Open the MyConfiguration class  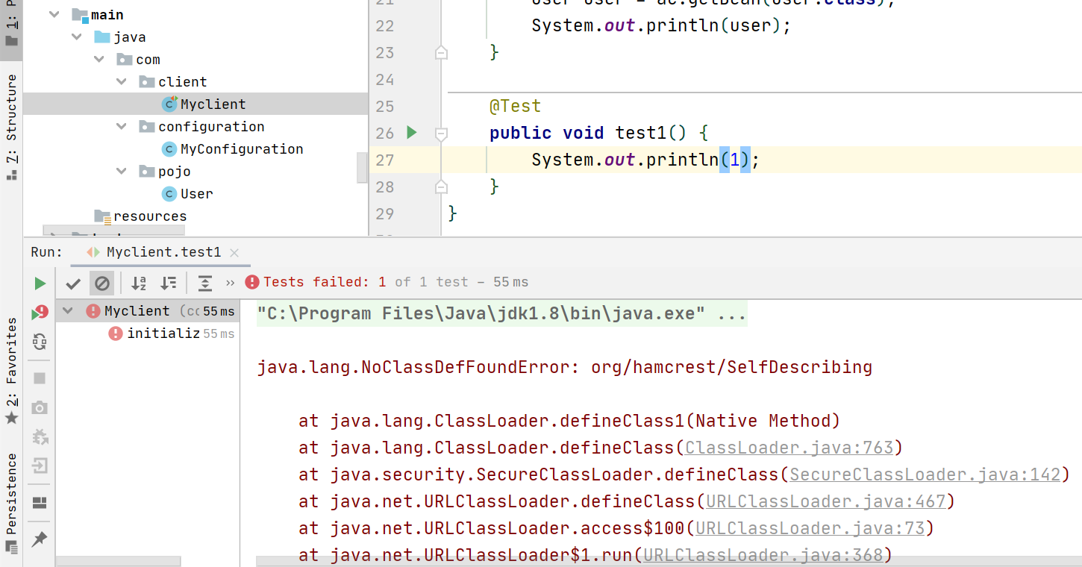coord(242,149)
